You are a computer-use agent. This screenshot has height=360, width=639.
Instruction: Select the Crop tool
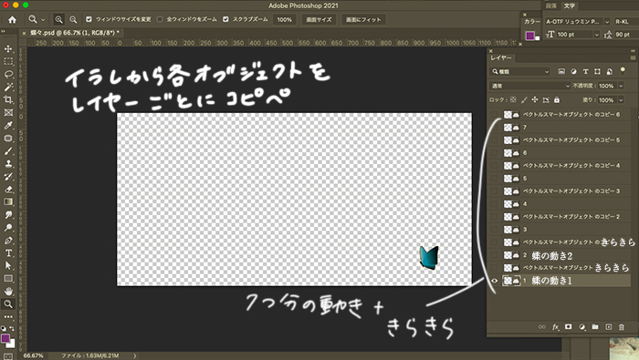[x=8, y=99]
